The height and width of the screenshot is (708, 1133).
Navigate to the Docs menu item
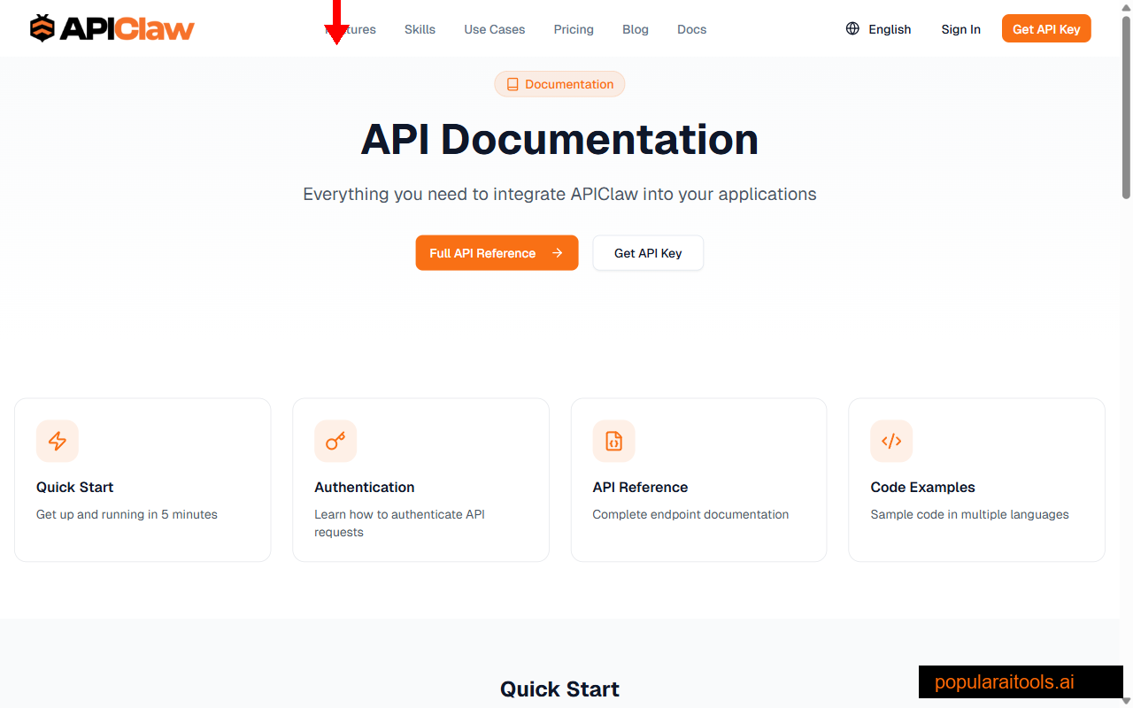click(x=691, y=29)
